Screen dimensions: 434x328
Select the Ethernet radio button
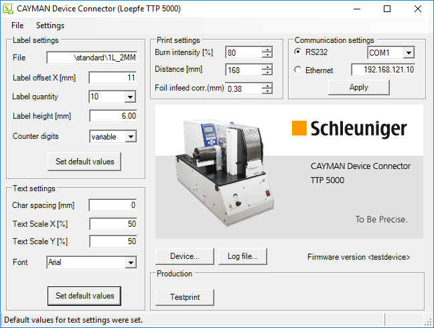[298, 70]
